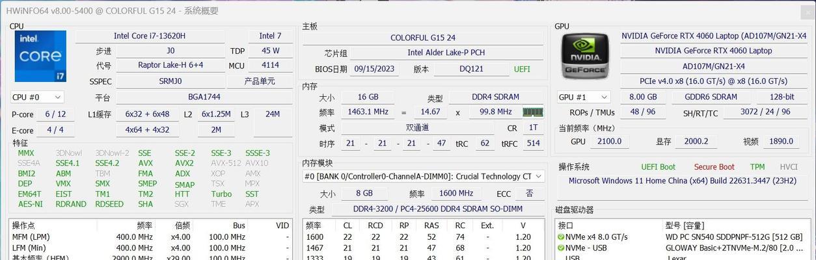Click the VID column header
The height and width of the screenshot is (260, 816).
click(282, 226)
